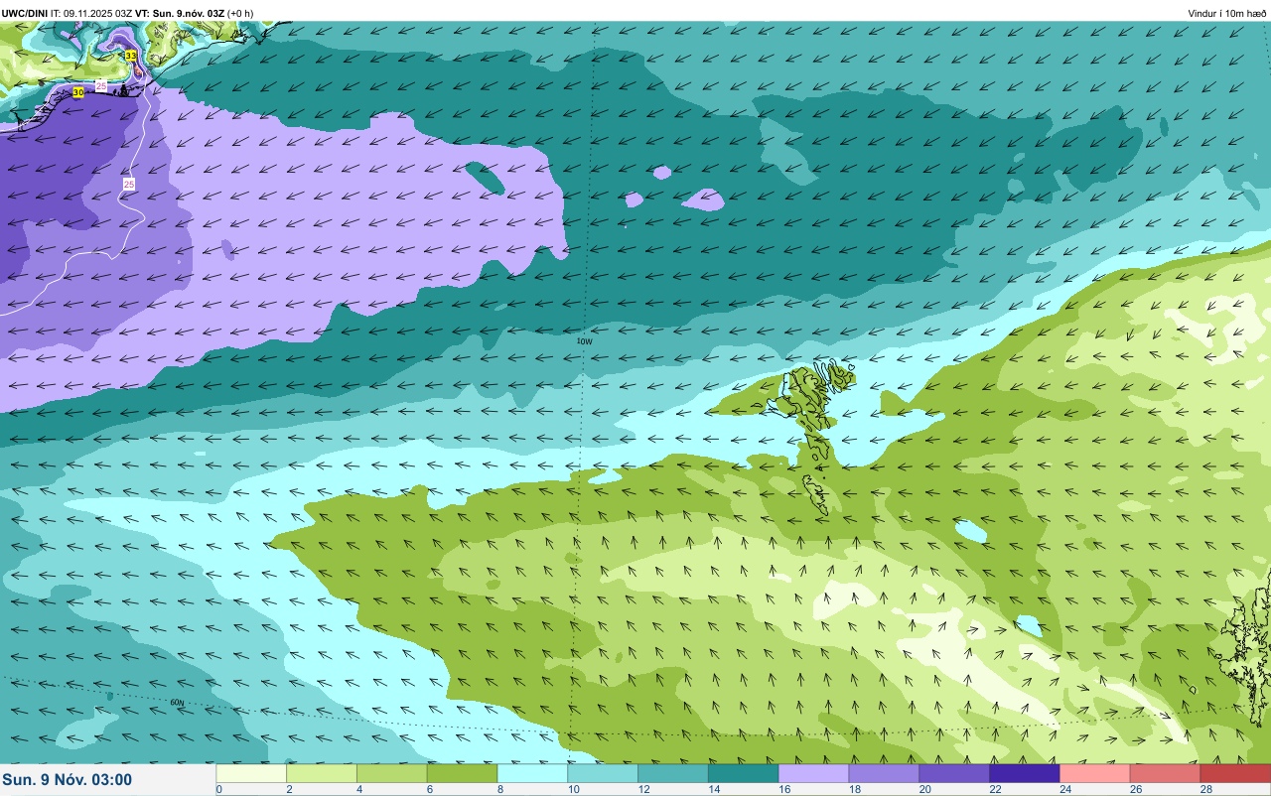Click the olive green 6–8 legend swatch

[x=463, y=773]
